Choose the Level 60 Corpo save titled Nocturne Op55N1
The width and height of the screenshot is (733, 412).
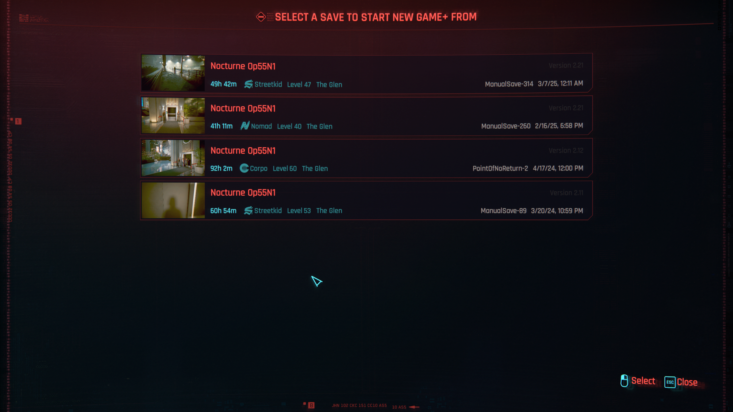point(366,158)
